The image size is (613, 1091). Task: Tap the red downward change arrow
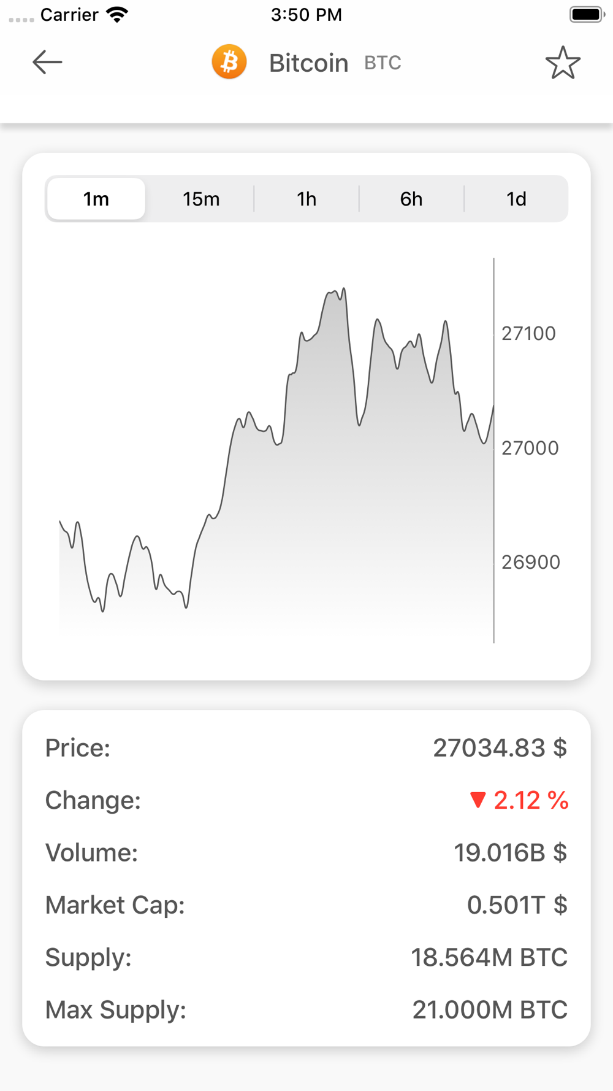click(478, 800)
